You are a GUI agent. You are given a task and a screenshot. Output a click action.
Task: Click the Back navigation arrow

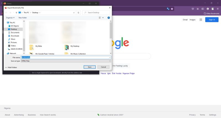[6, 13]
